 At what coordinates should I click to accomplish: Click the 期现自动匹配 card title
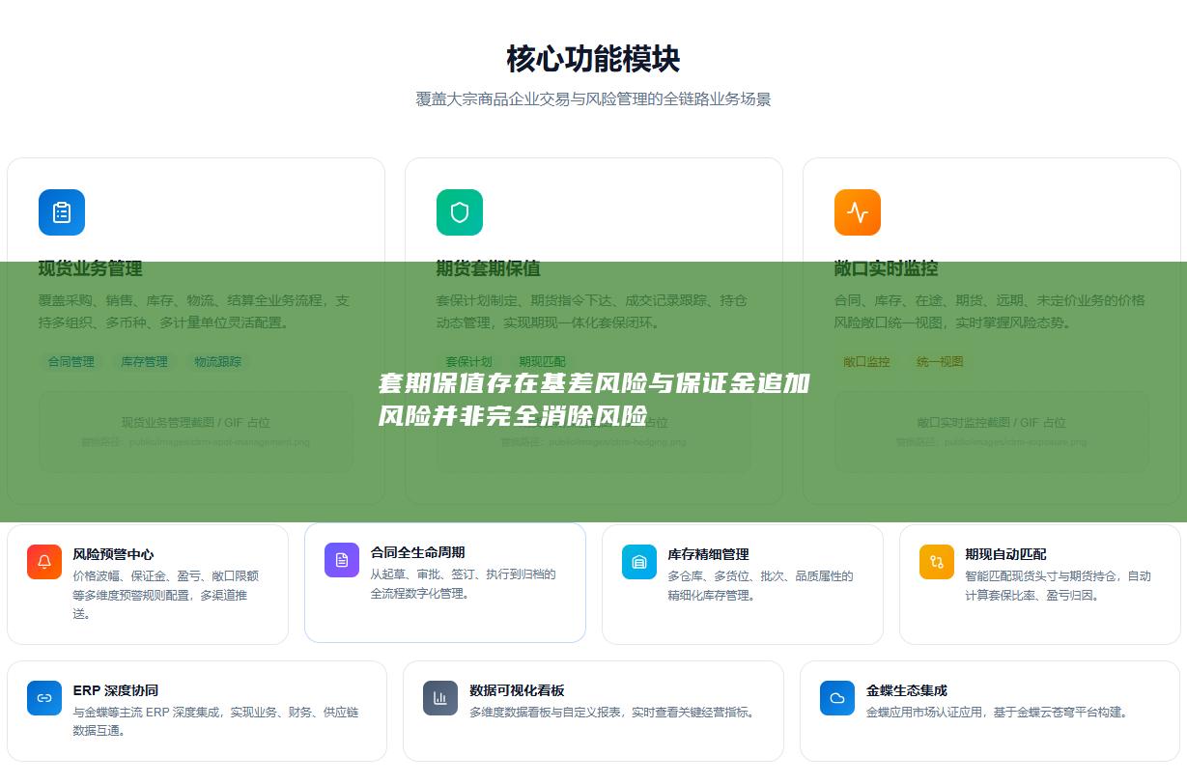click(1006, 554)
